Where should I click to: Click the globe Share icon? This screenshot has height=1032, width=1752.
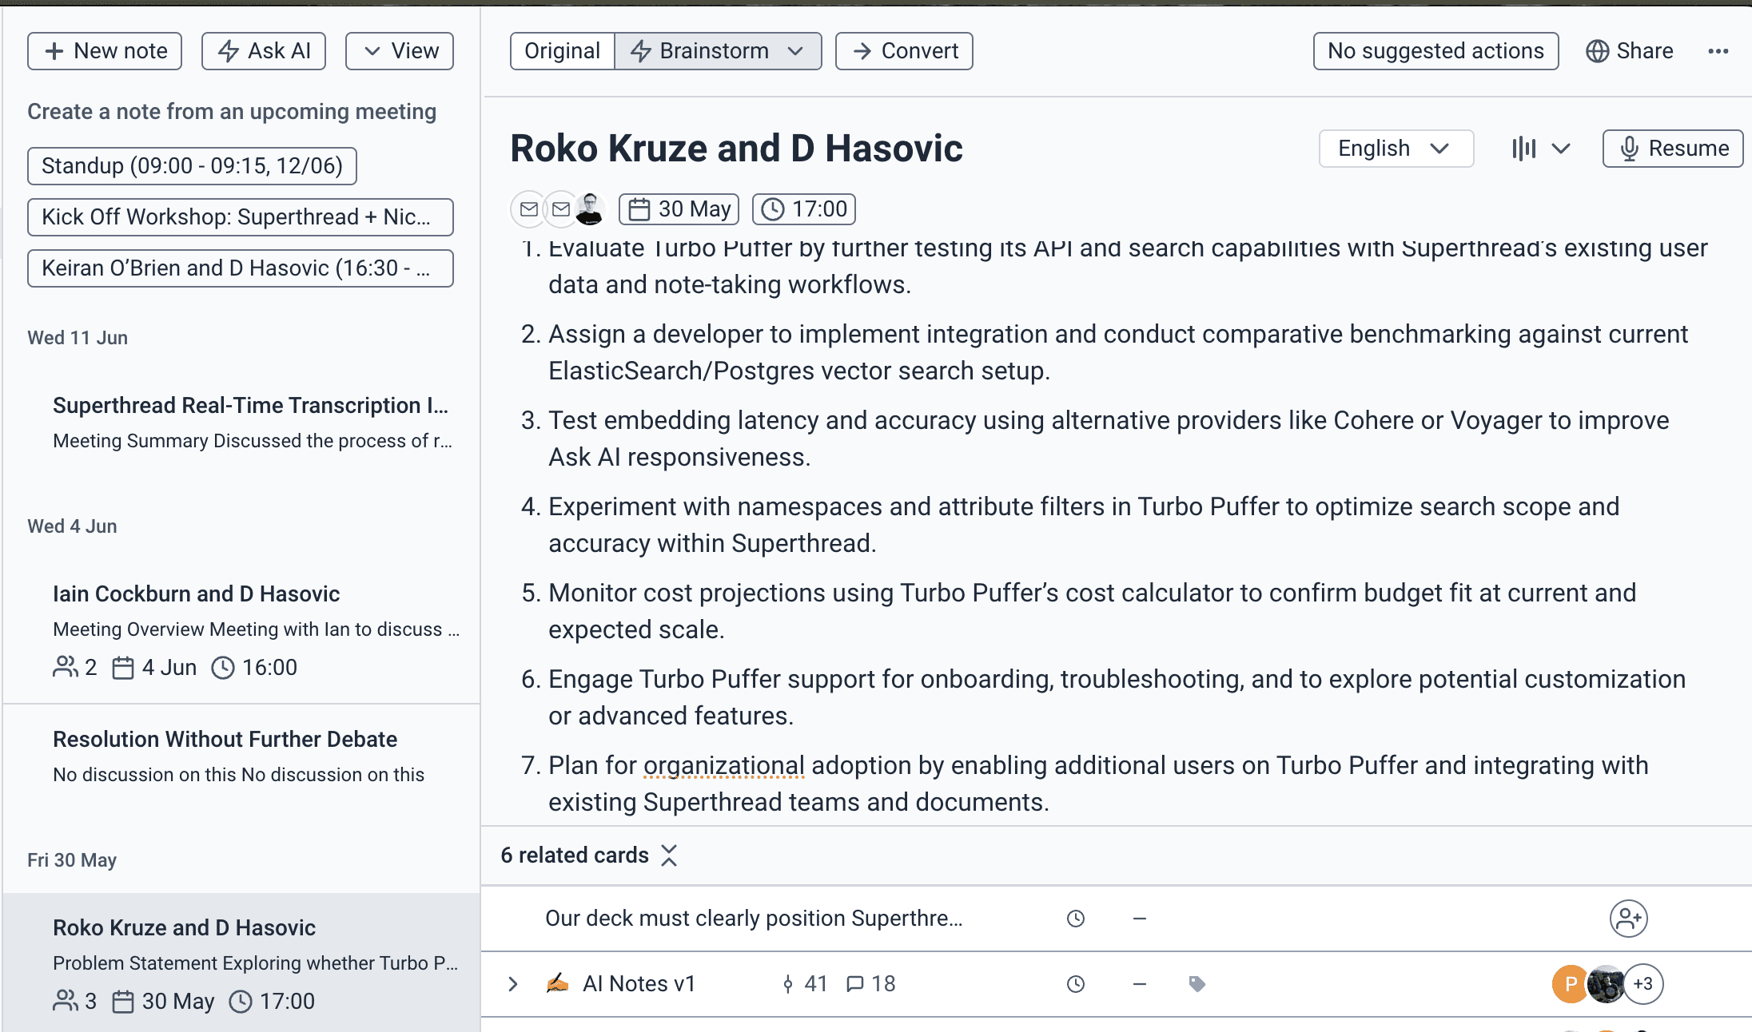[x=1597, y=51]
